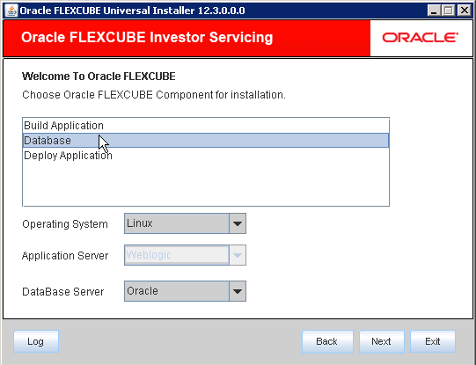Image resolution: width=476 pixels, height=365 pixels.
Task: Open the DataBase Server dropdown arrow
Action: tap(238, 291)
